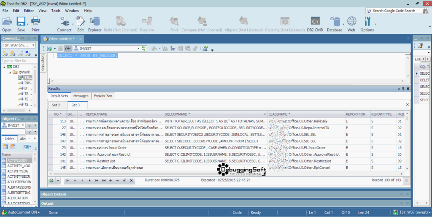Select the ACTIVITY_LOG table in list
Image resolution: width=432 pixels, height=217 pixels.
click(19, 166)
